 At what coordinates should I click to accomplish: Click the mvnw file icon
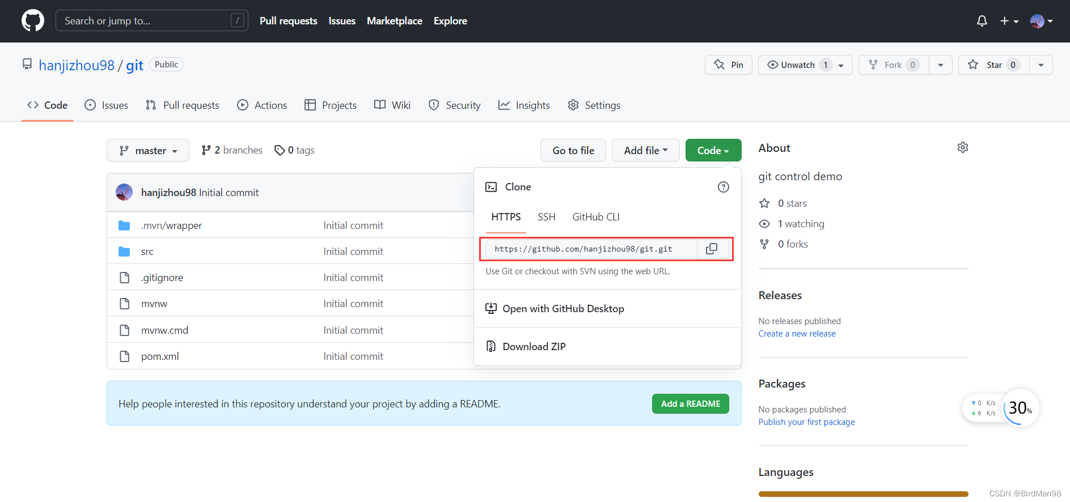(124, 304)
